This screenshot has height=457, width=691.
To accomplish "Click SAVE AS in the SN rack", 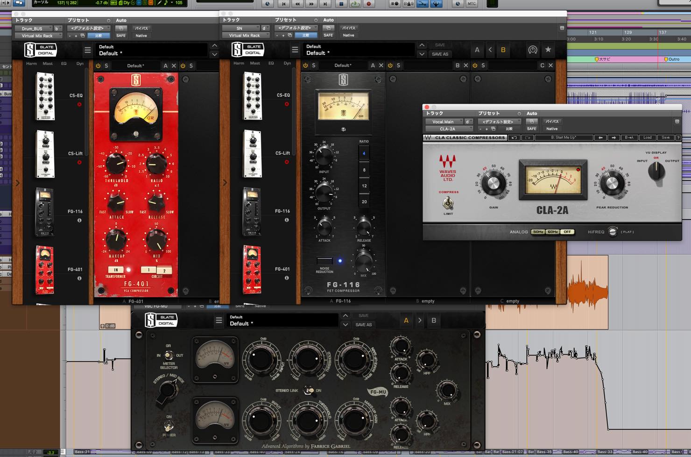I will coord(440,54).
